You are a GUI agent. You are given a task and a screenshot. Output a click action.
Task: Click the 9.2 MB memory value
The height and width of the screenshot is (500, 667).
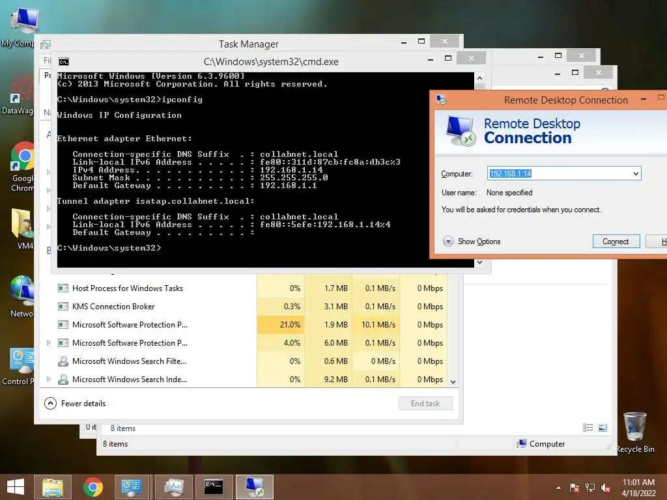(x=335, y=380)
